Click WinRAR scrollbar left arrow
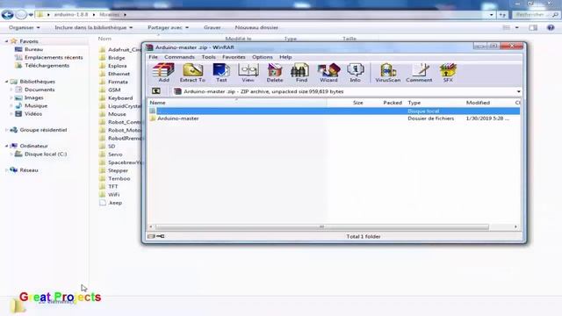 (x=150, y=226)
